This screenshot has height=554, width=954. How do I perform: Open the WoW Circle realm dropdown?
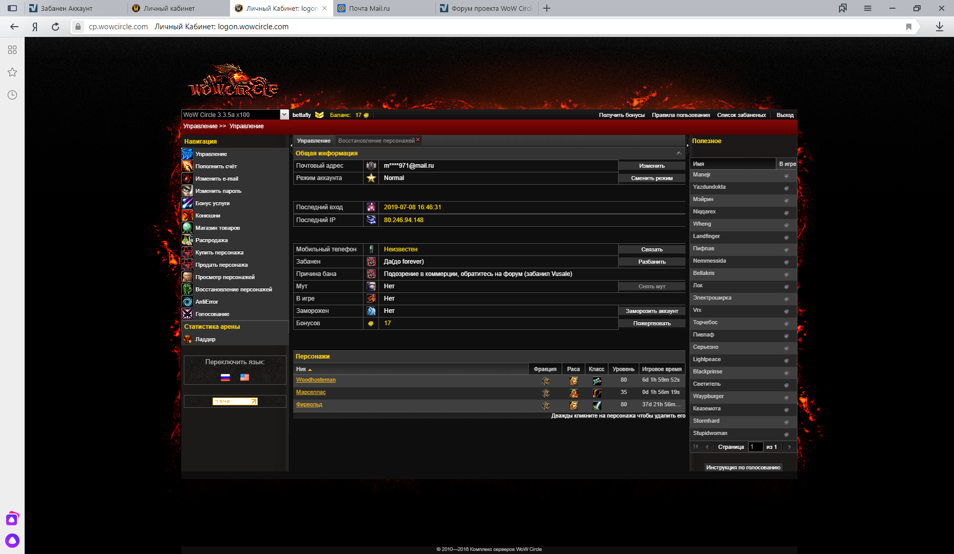(x=284, y=115)
